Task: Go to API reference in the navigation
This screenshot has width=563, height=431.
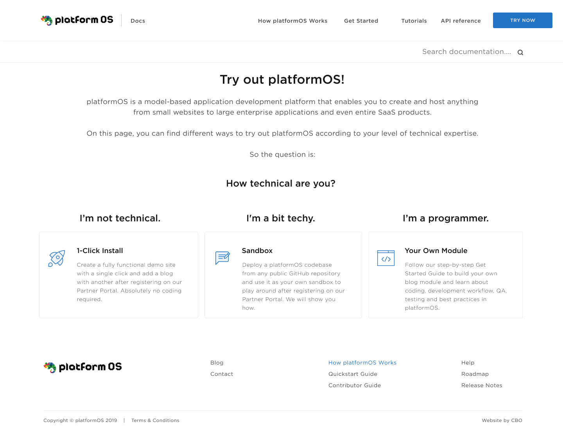Action: coord(461,21)
